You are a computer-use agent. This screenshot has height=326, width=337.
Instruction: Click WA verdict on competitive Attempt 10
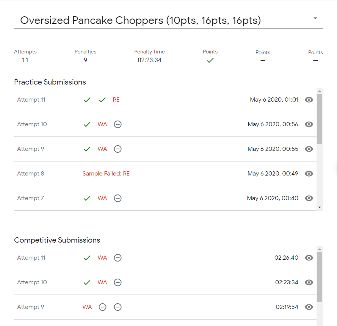[x=102, y=282]
